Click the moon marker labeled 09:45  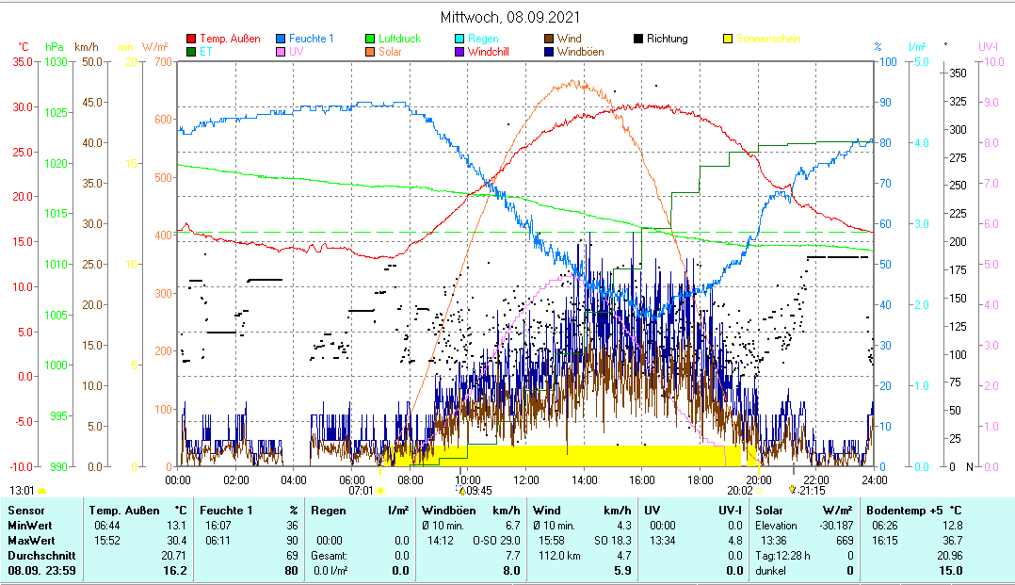(462, 490)
